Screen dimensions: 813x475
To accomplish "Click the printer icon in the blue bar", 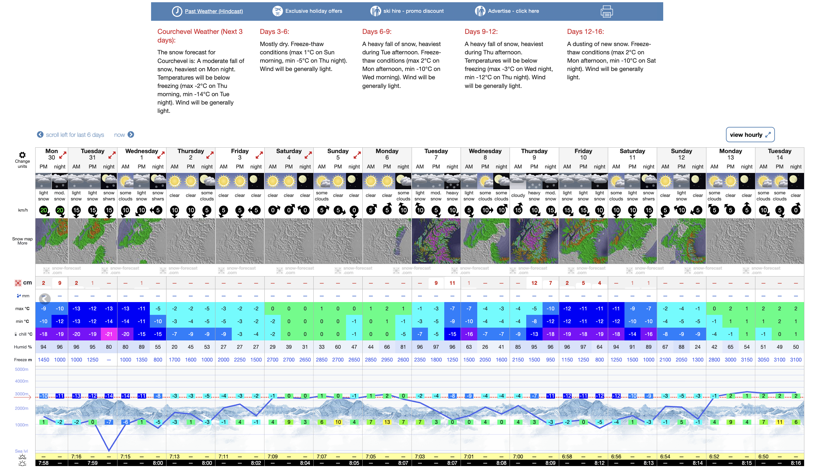I will [607, 11].
